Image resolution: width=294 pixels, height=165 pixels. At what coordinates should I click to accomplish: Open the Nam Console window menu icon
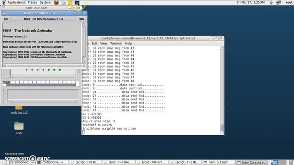click(4, 13)
